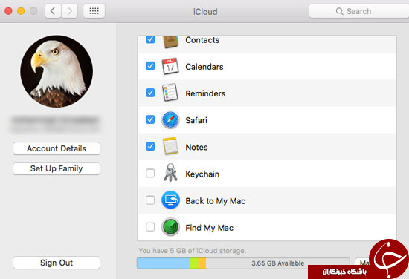Sign Out of iCloud

click(57, 263)
